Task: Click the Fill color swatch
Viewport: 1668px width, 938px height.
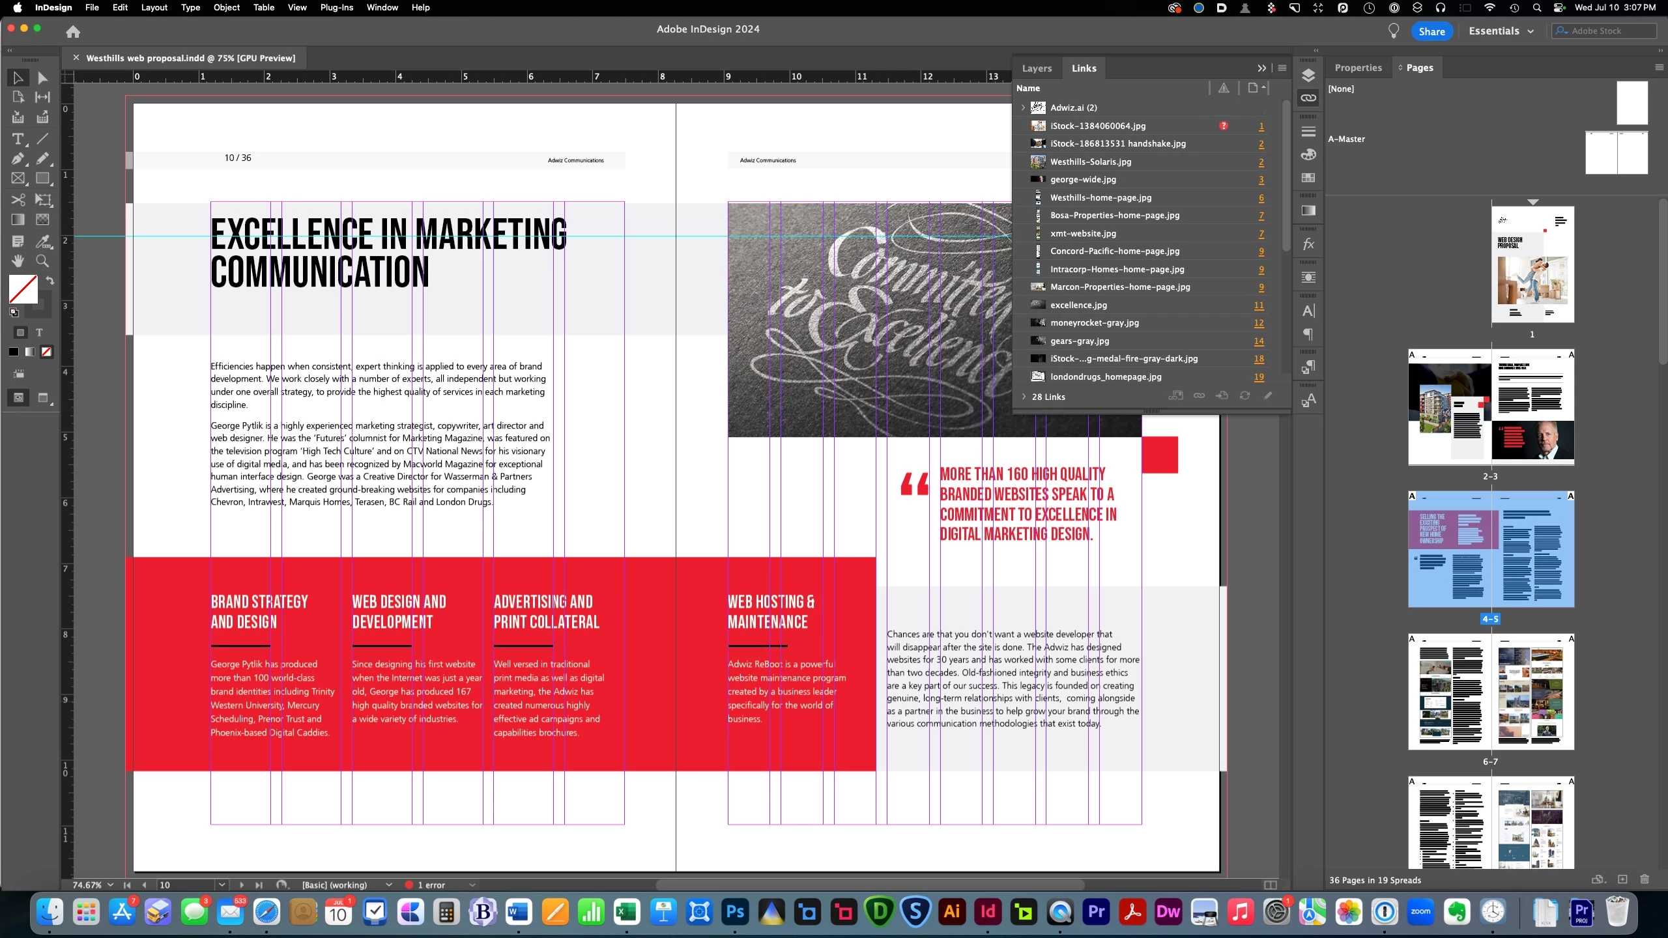Action: (x=23, y=289)
